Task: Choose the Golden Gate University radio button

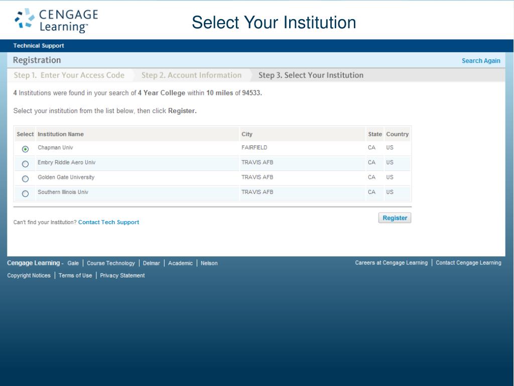Action: point(25,178)
